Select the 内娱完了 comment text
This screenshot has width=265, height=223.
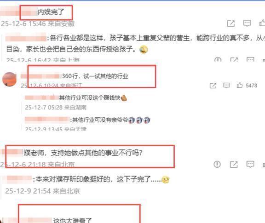[x=51, y=12]
